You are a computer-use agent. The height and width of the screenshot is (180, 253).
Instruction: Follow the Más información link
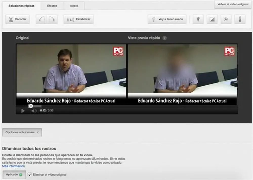click(13, 166)
